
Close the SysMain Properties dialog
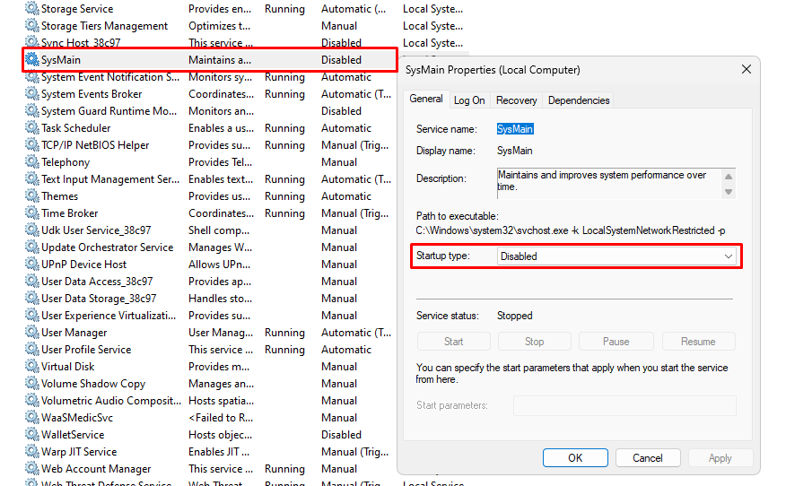746,70
